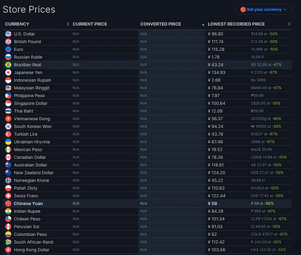Sort by Converted Price arrow
Viewport: 301px width, 255px height.
(203, 25)
